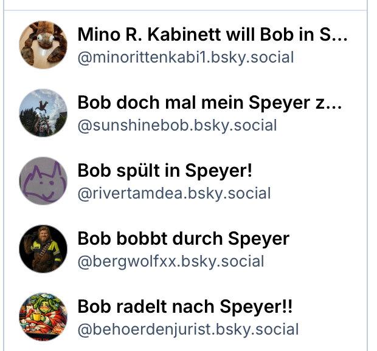Select the name "Bob bobbt durch Speyer"
This screenshot has height=351, width=377.
click(183, 239)
